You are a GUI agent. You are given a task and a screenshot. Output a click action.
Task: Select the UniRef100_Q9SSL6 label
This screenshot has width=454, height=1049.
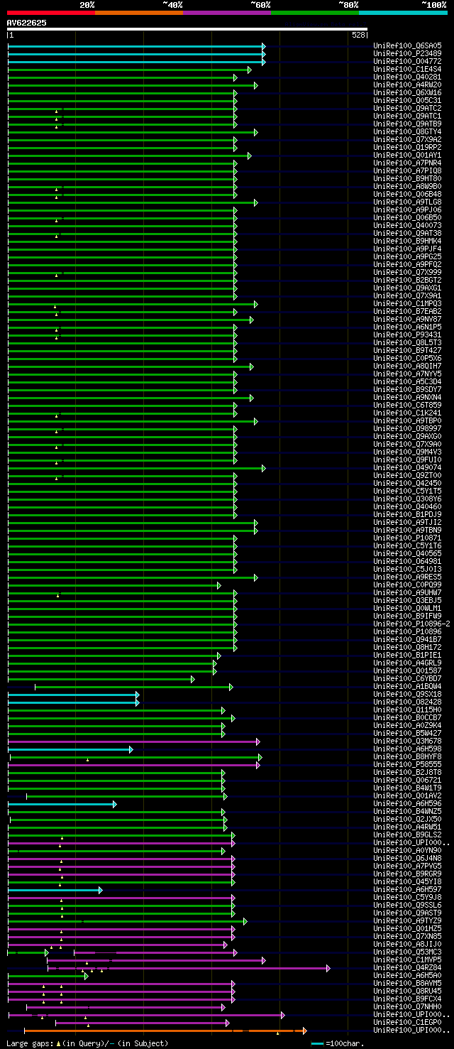click(407, 906)
